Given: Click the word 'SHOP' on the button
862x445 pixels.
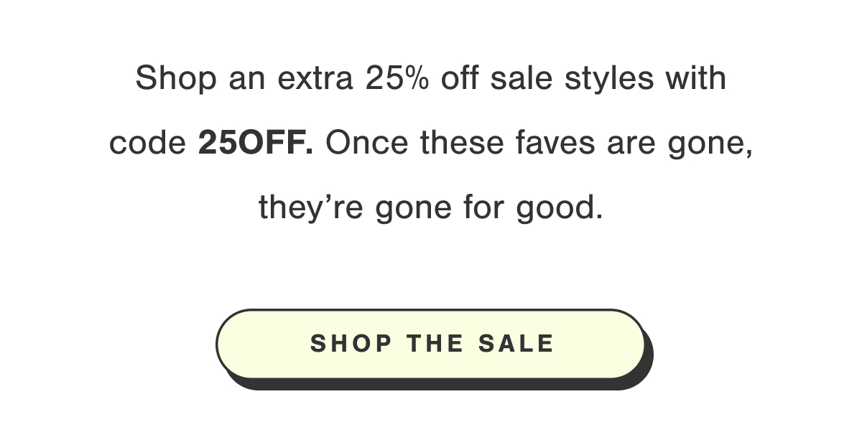Looking at the screenshot, I should coord(351,344).
